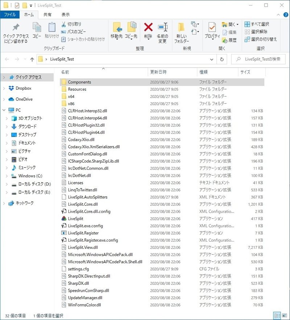Select the settings.cfg file
The image size is (290, 320).
click(x=162, y=269)
